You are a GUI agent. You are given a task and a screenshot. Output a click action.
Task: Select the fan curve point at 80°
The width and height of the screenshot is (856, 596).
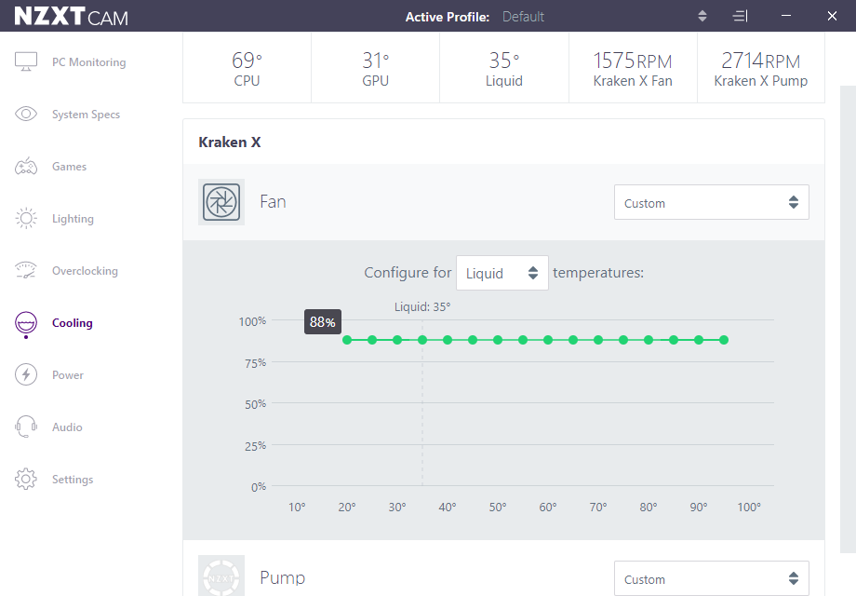click(x=649, y=340)
